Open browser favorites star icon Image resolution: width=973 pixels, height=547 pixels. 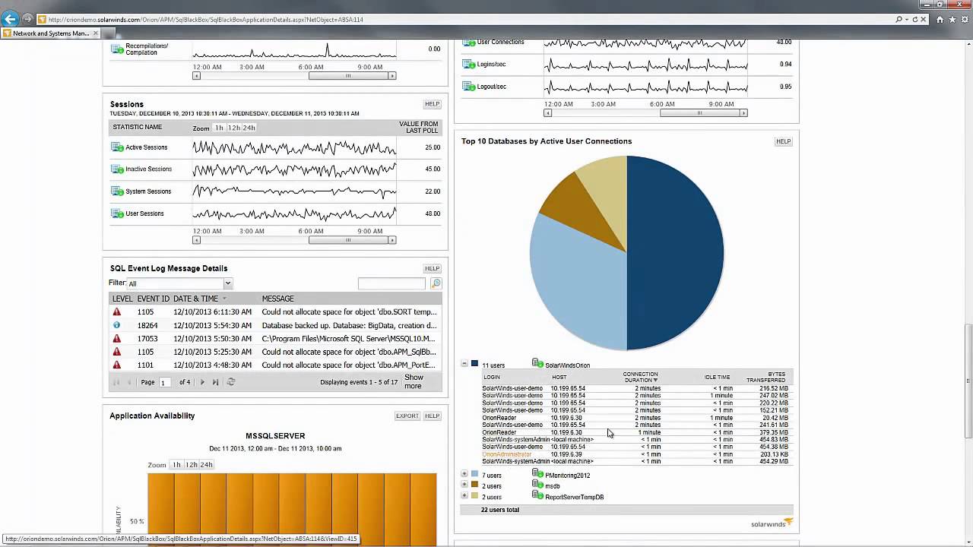pyautogui.click(x=952, y=20)
